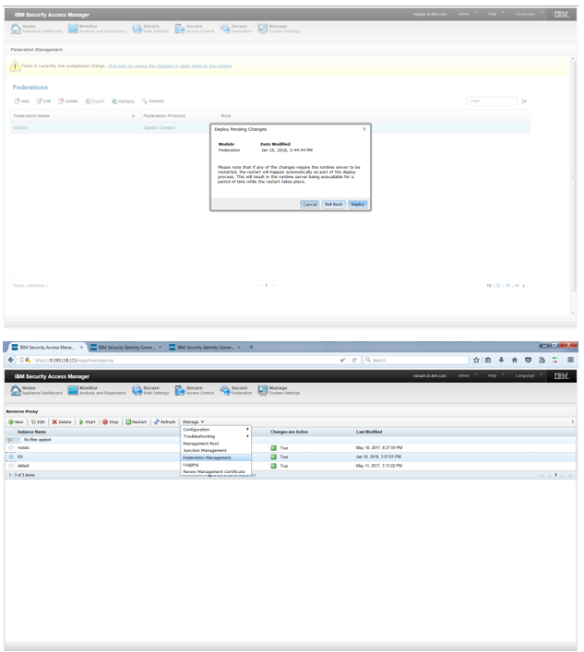Switch to the first IBM Security Identity Governance tab
This screenshot has width=584, height=652.
point(126,347)
